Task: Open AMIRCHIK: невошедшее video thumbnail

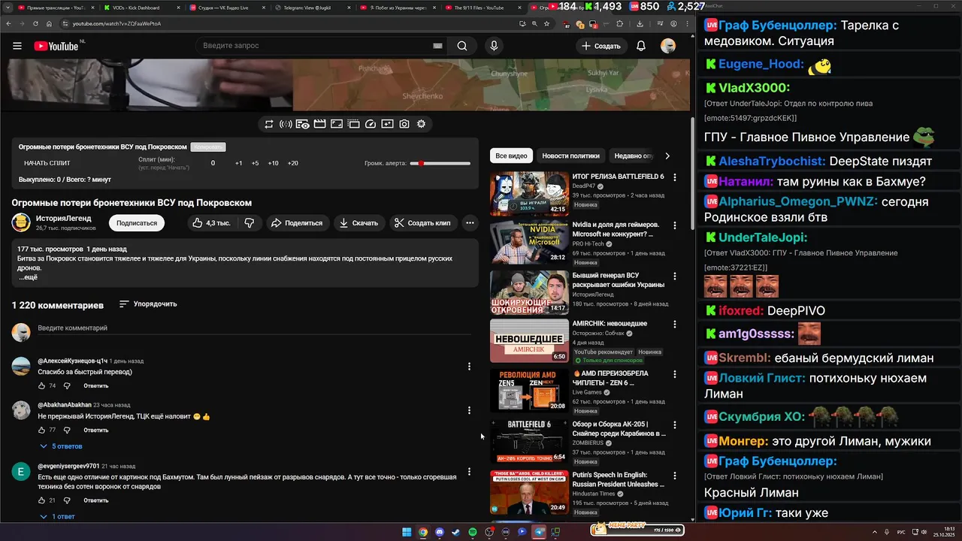Action: tap(529, 341)
